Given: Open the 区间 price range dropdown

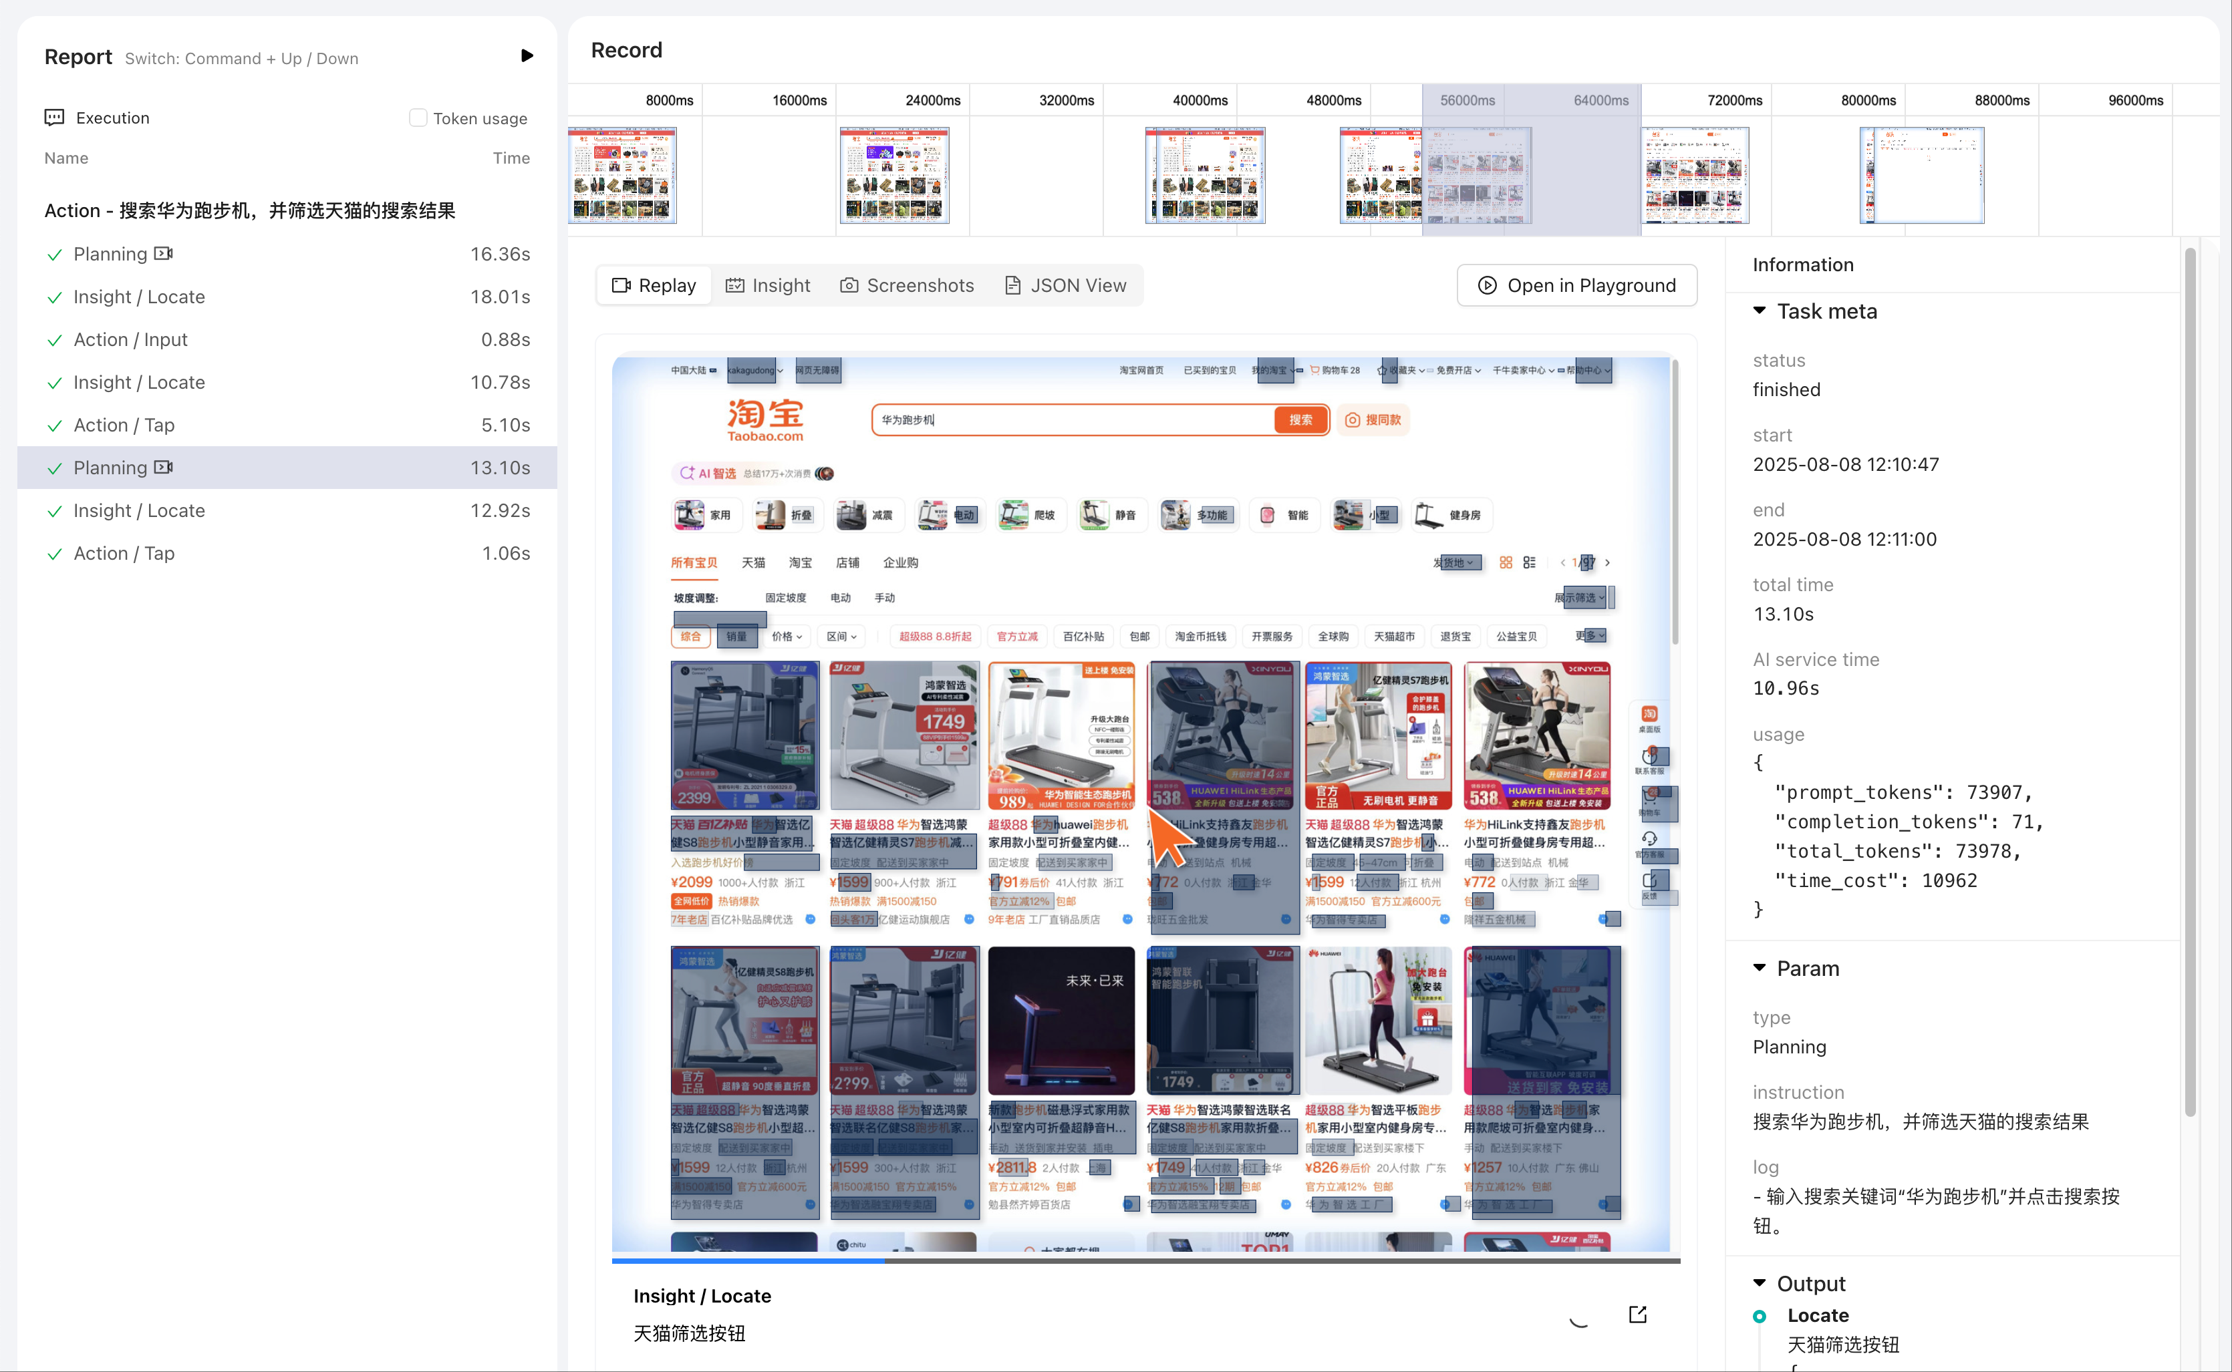Looking at the screenshot, I should [x=841, y=636].
